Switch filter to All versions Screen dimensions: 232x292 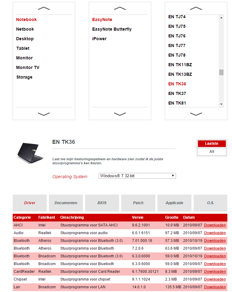click(212, 152)
